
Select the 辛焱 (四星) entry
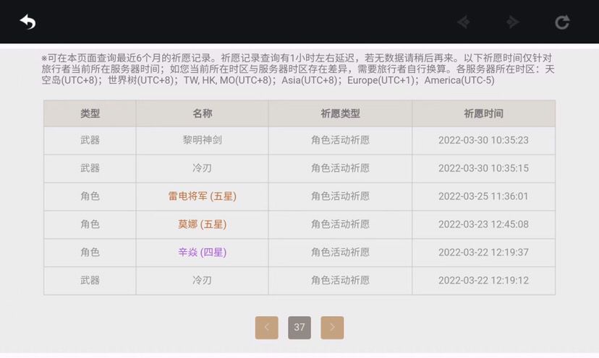[203, 253]
